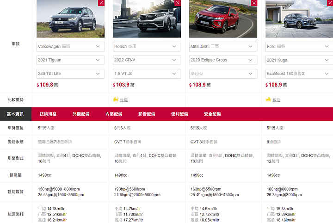The width and height of the screenshot is (333, 223).
Task: Click the 平均 14.7km/ltr fuel value
Action: (x=128, y=209)
